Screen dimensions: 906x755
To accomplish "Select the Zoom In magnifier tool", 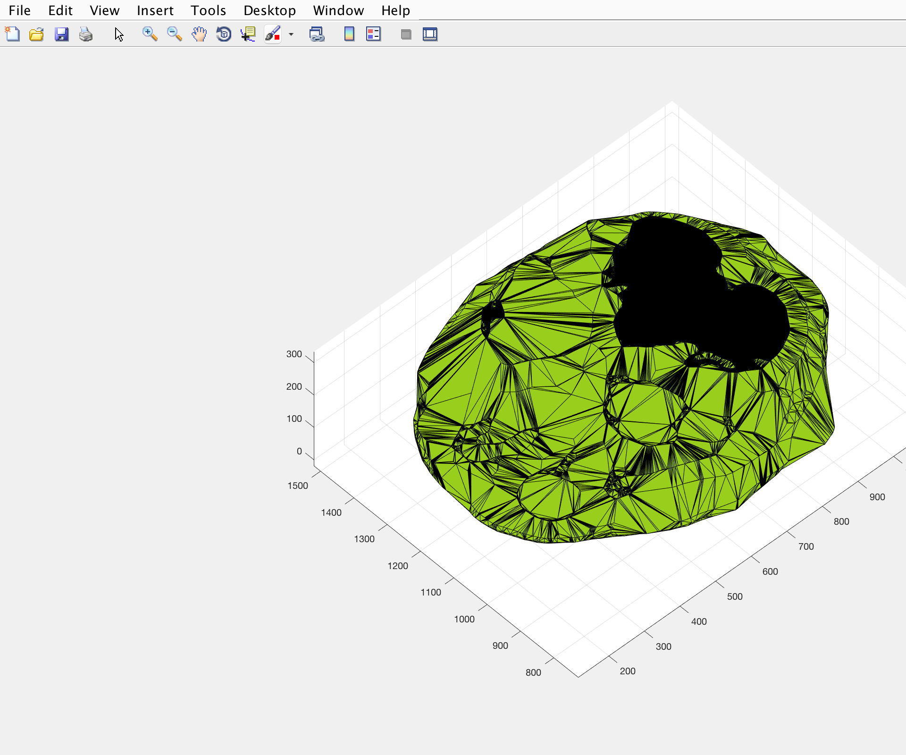I will pyautogui.click(x=150, y=34).
